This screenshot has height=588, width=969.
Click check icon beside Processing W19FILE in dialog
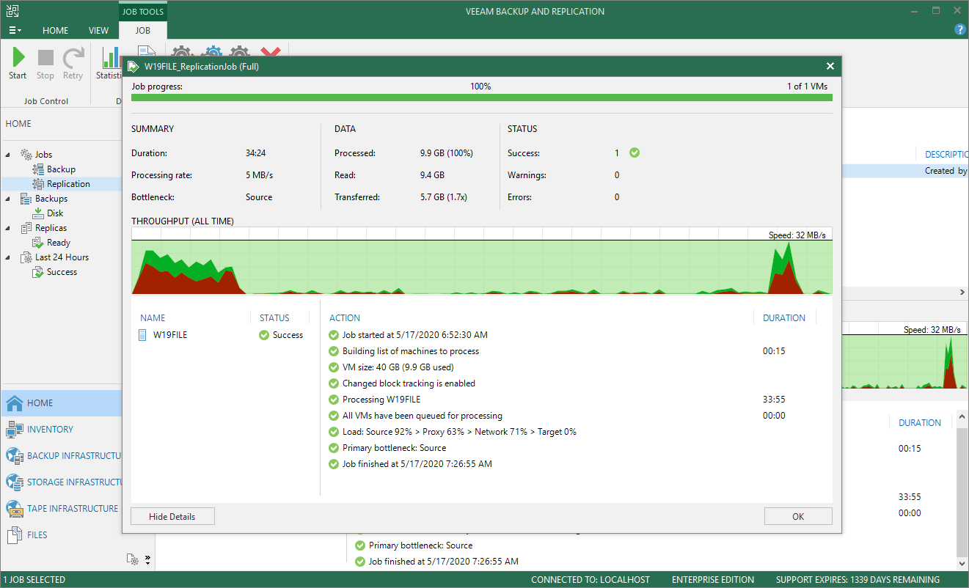[x=334, y=400]
